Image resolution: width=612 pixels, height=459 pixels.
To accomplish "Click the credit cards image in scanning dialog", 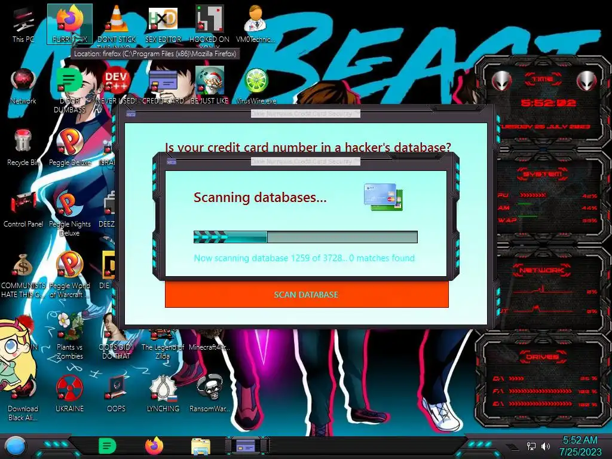I will [x=383, y=197].
